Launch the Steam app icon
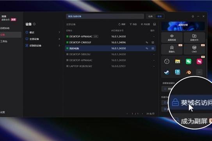212x141 pixels. 167,72
